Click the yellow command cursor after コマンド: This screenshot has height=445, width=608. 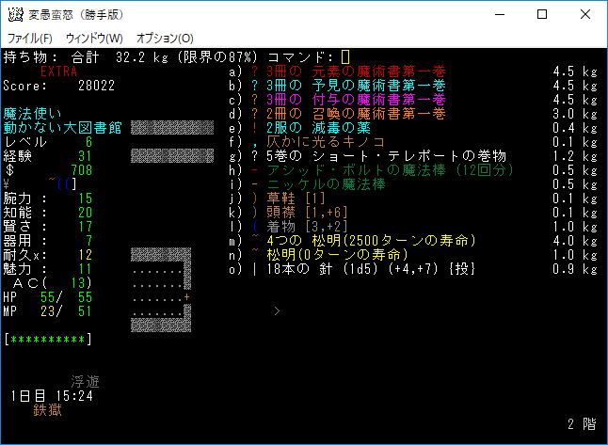point(345,57)
